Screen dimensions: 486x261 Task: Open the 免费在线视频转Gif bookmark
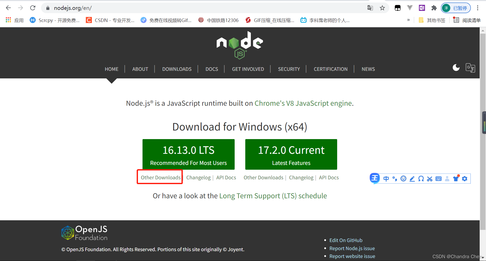click(166, 20)
